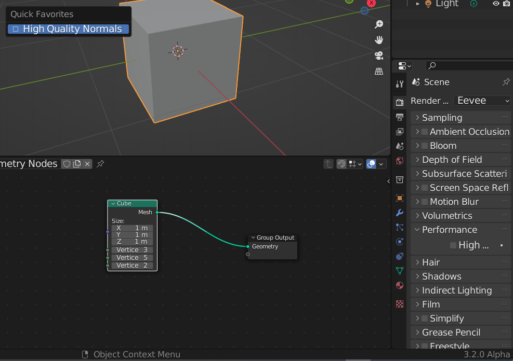
Task: Open the Render Engine Eevee dropdown
Action: click(482, 101)
